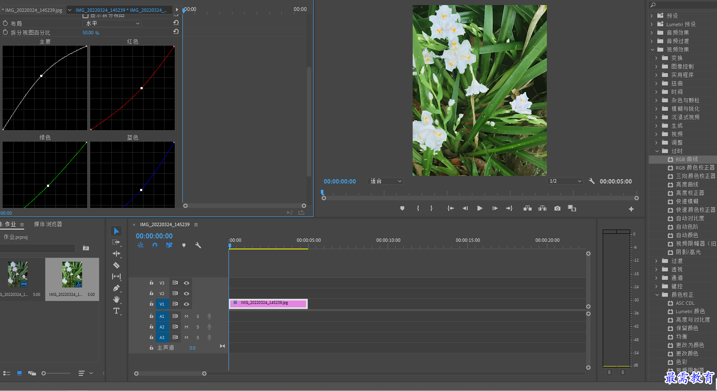The width and height of the screenshot is (717, 391).
Task: Toggle insert sequences as nests
Action: click(x=141, y=245)
